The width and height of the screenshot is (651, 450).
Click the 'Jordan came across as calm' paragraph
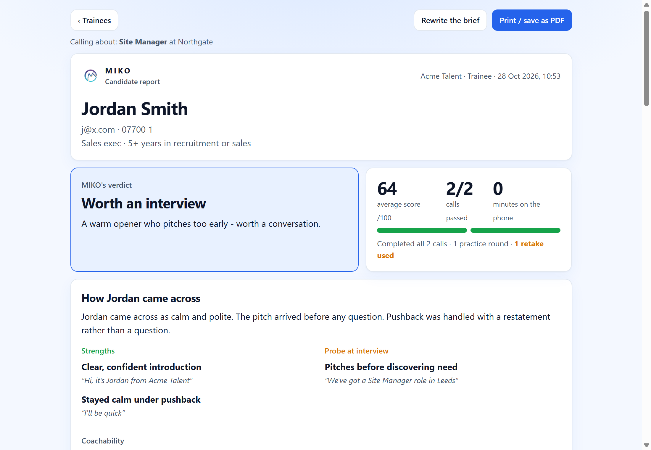coord(316,324)
